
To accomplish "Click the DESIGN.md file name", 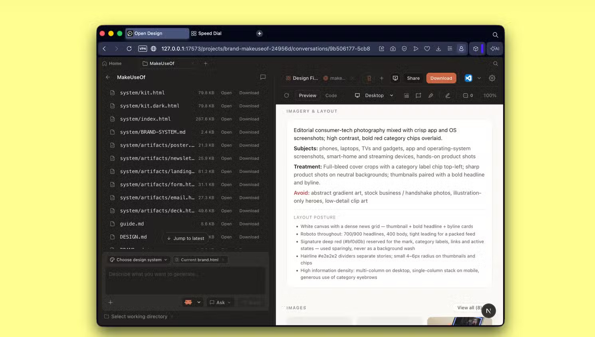I will [133, 237].
